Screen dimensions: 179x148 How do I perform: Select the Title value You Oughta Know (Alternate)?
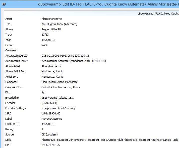click(x=59, y=24)
